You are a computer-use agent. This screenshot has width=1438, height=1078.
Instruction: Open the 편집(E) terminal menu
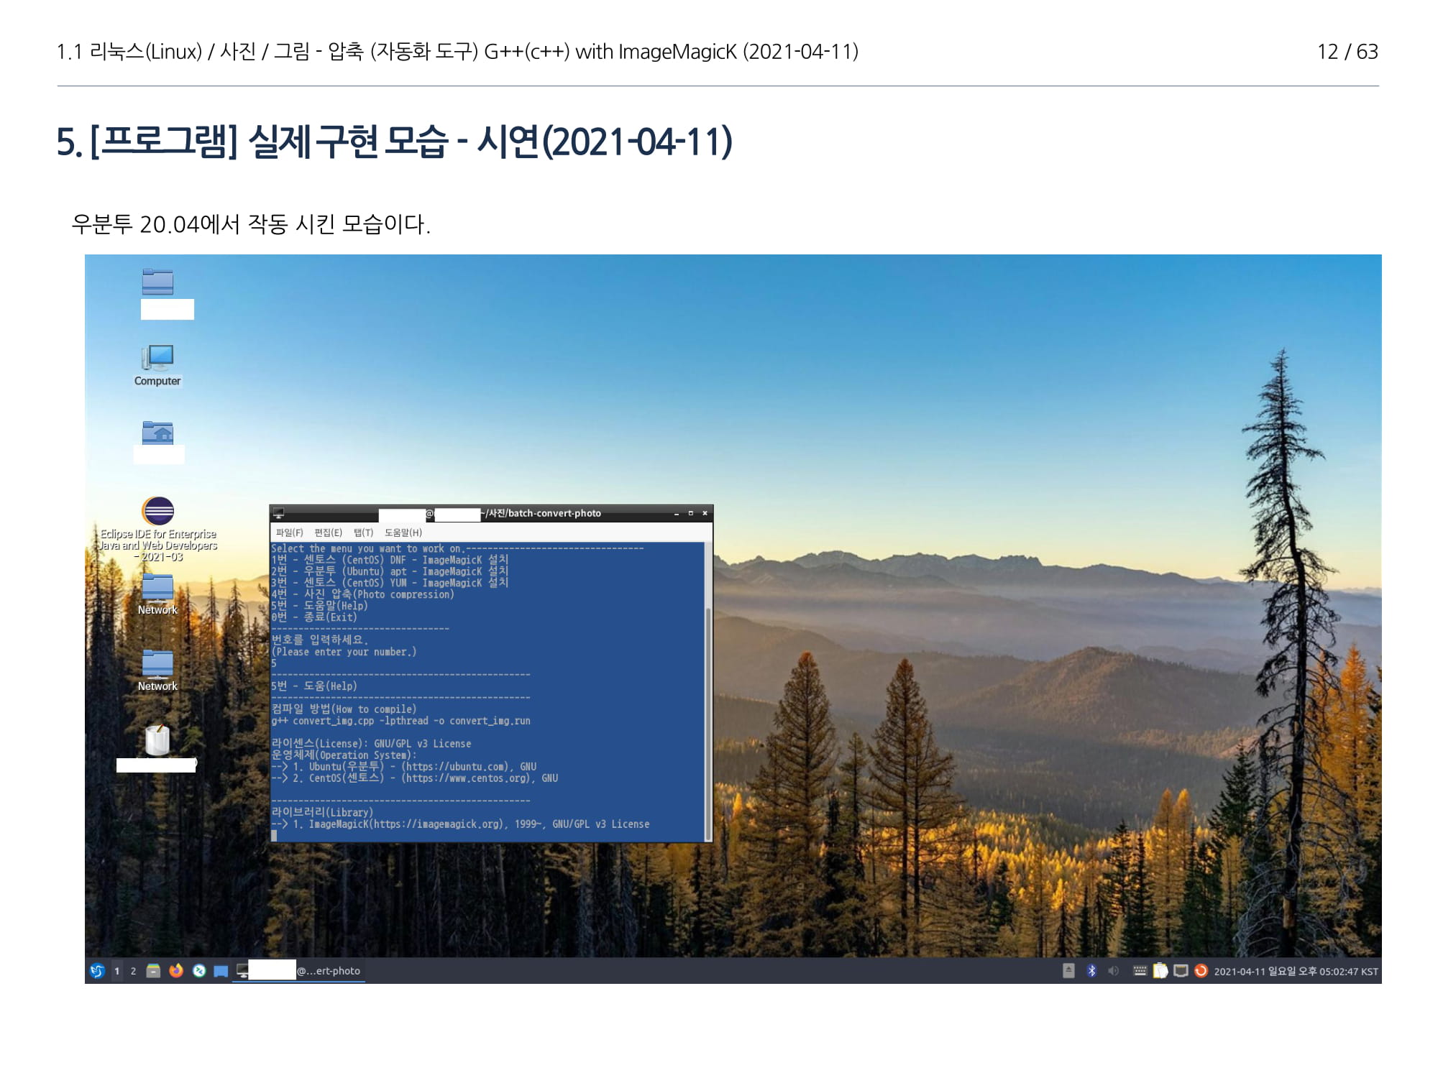click(328, 533)
